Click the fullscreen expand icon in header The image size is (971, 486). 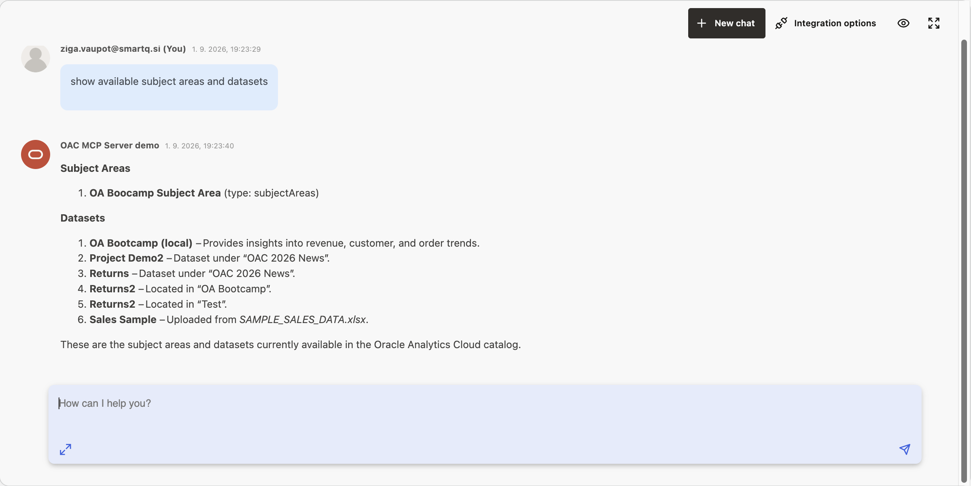point(934,23)
